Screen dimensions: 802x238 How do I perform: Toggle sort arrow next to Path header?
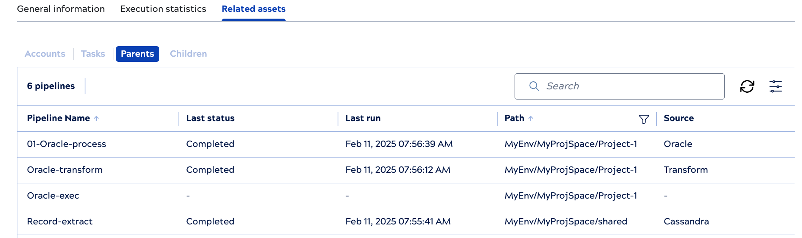tap(531, 119)
